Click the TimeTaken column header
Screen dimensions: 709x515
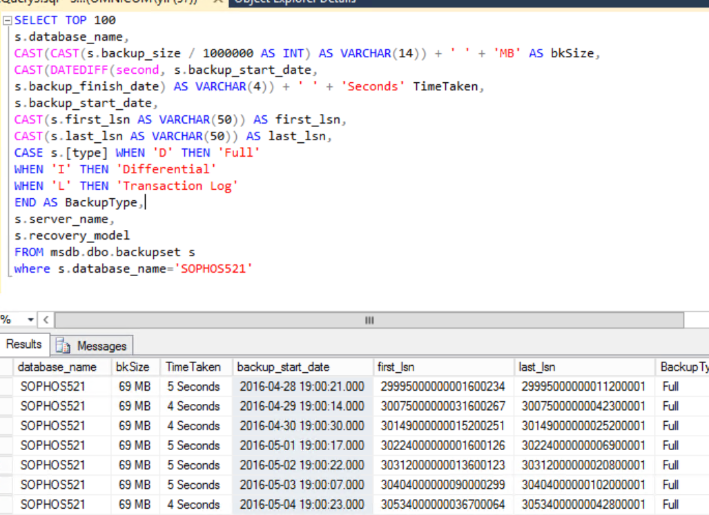tap(196, 367)
